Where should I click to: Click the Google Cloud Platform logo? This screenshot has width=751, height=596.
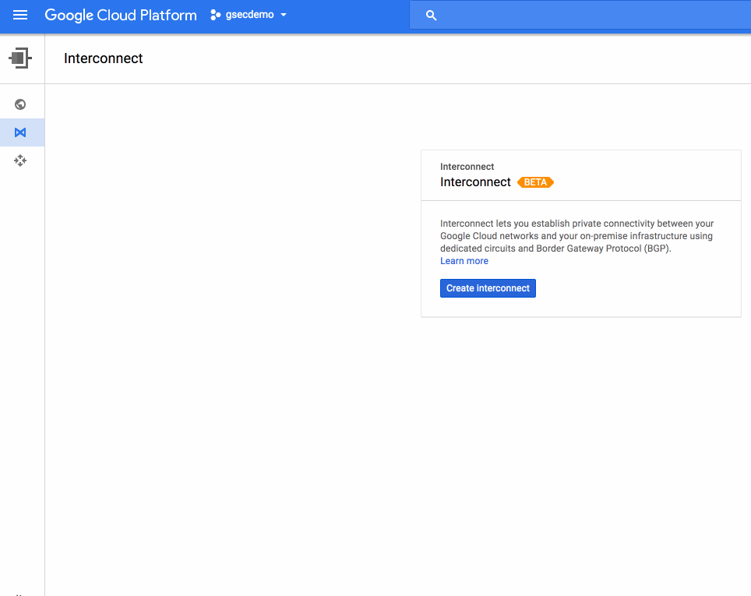point(121,15)
